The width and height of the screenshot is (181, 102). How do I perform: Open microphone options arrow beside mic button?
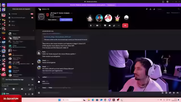[x=94, y=25]
